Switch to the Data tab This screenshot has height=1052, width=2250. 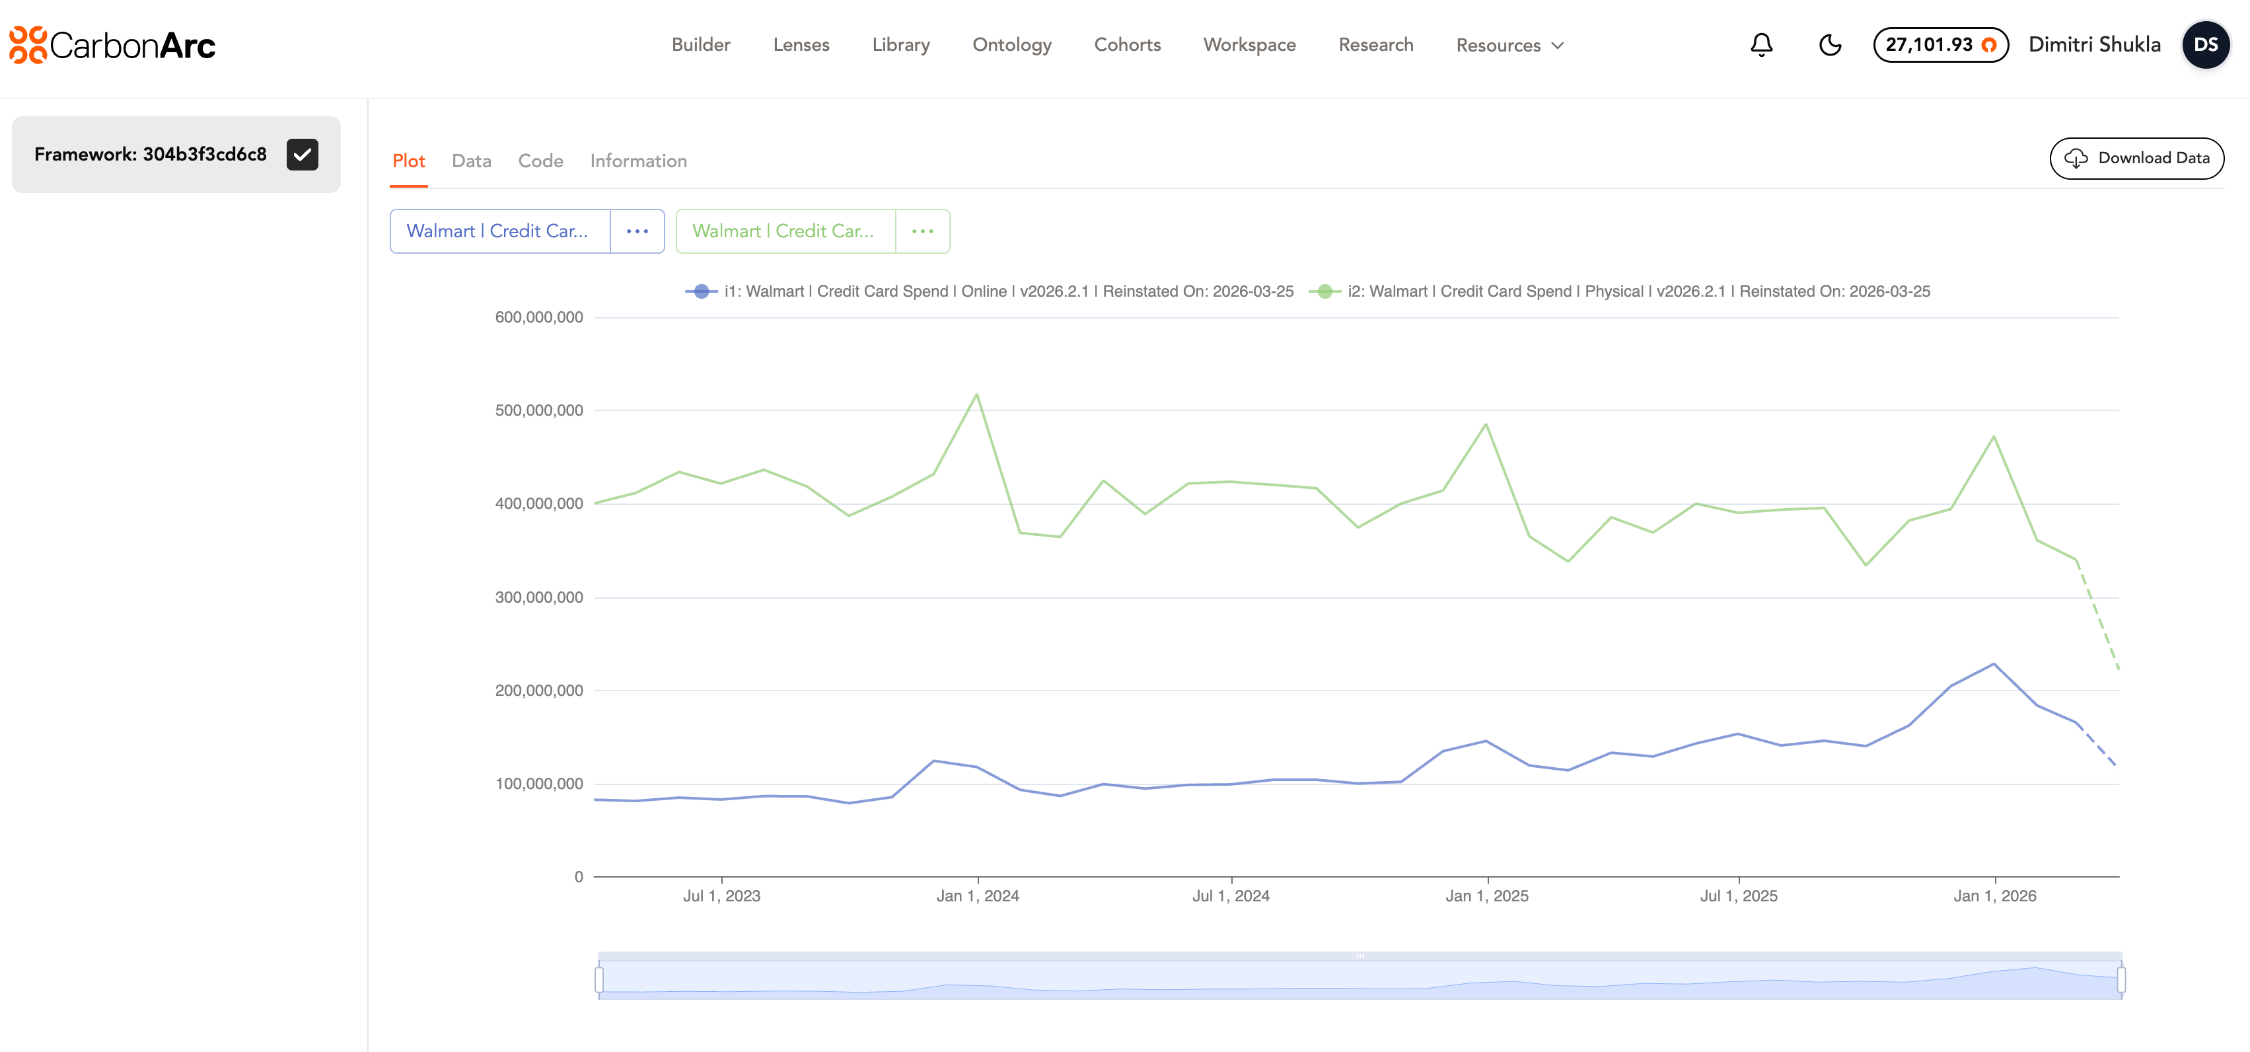pyautogui.click(x=471, y=161)
